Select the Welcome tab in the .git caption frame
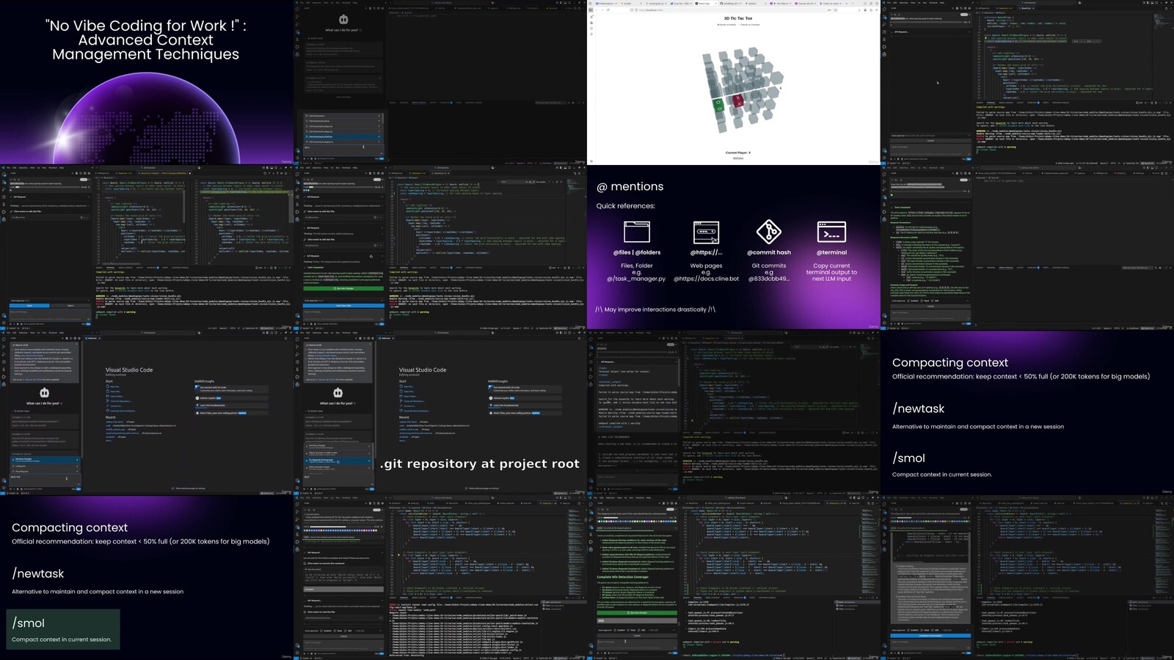 (384, 338)
